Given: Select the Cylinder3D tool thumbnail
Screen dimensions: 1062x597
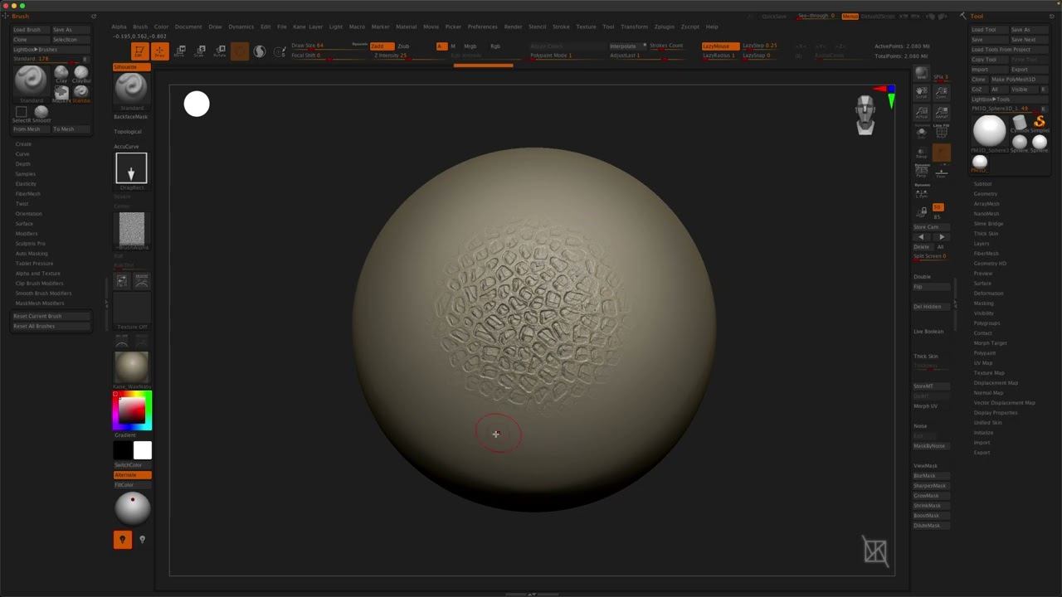Looking at the screenshot, I should pyautogui.click(x=1020, y=123).
